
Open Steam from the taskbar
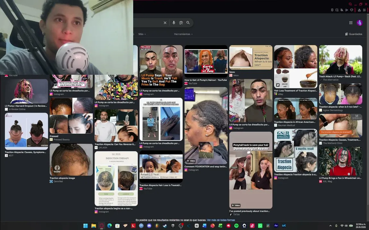tap(165, 226)
